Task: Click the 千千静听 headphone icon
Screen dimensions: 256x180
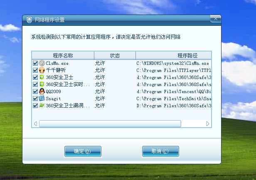Action: [x=42, y=70]
